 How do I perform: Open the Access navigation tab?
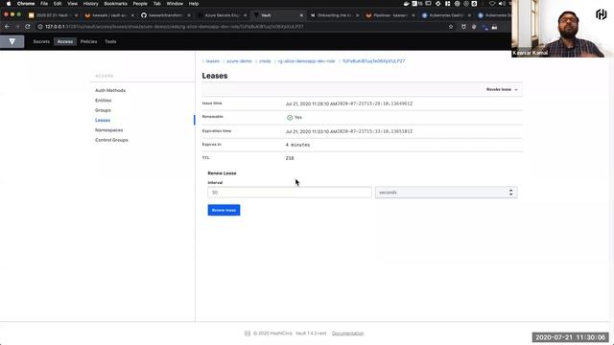(x=65, y=41)
